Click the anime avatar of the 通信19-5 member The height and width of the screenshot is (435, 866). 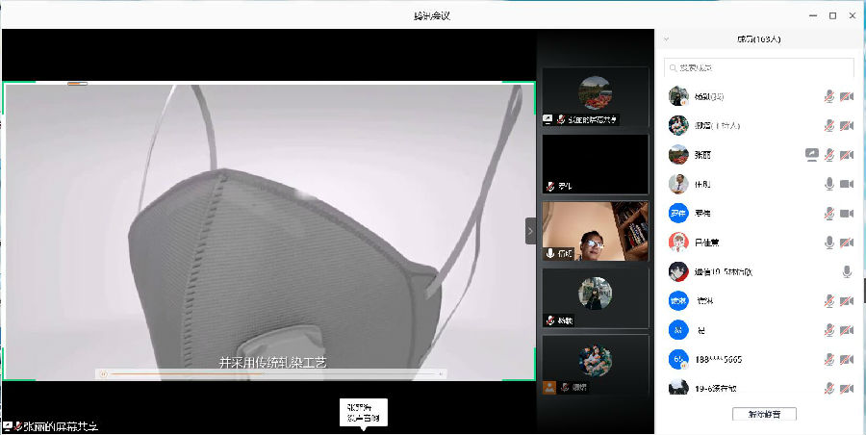pos(678,271)
